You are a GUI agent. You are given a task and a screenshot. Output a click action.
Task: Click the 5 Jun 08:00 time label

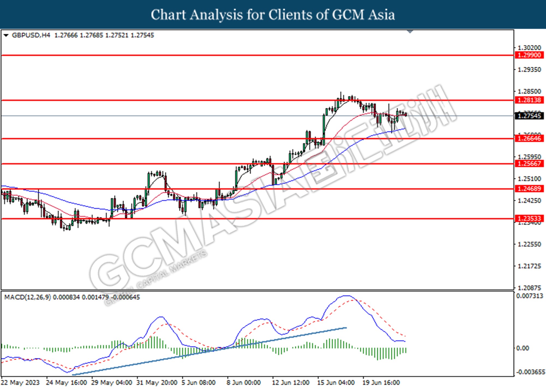198,383
